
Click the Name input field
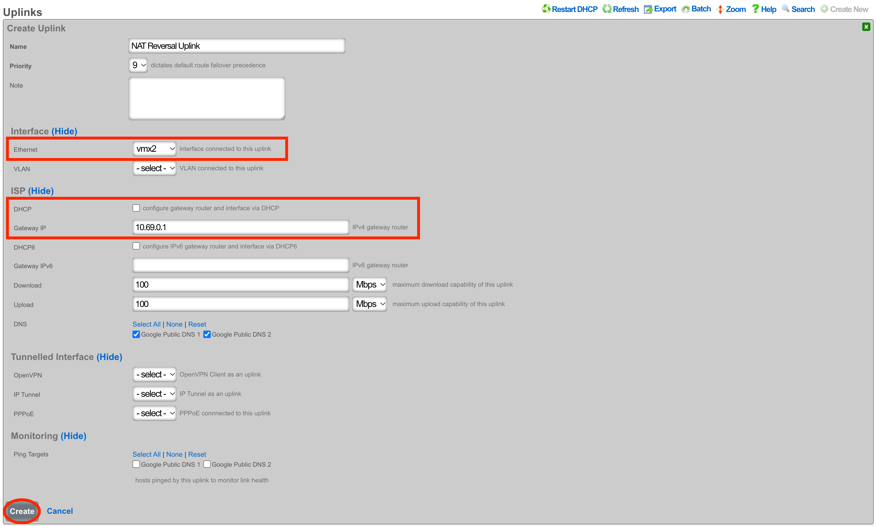(x=237, y=46)
